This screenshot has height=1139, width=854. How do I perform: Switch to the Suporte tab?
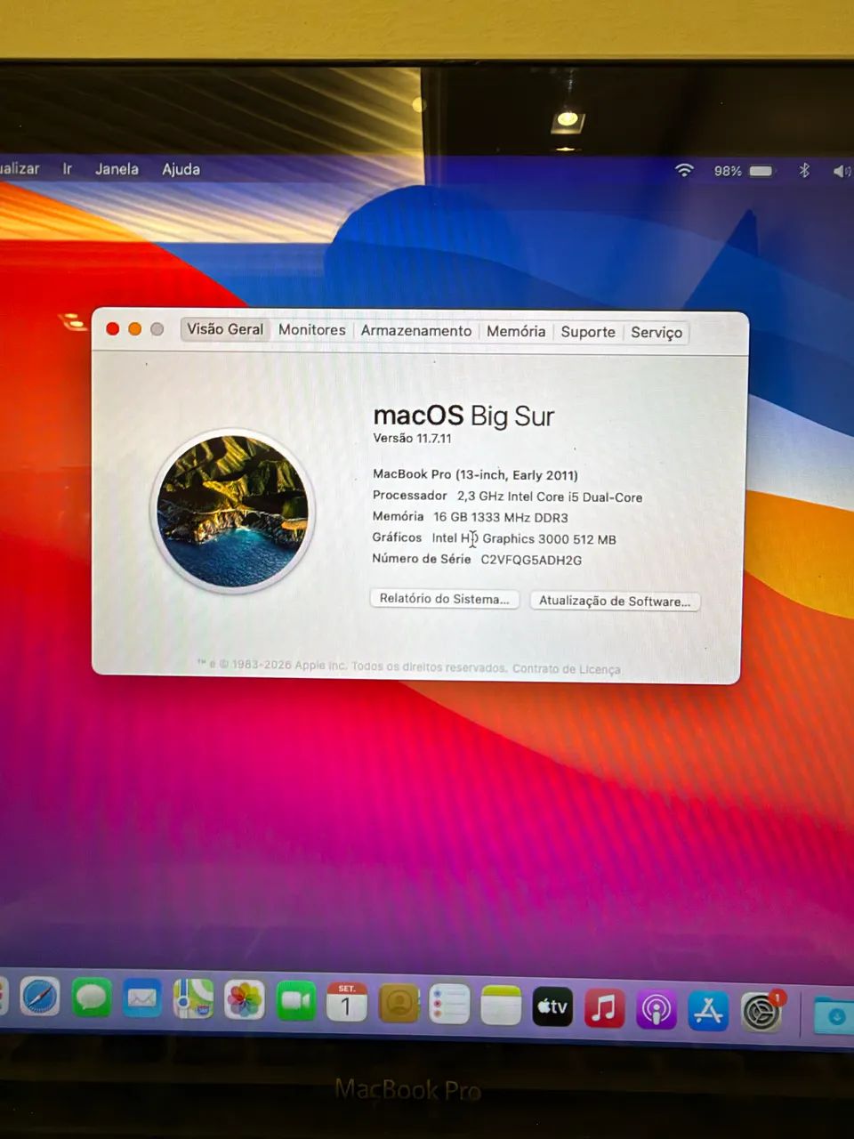pos(588,332)
